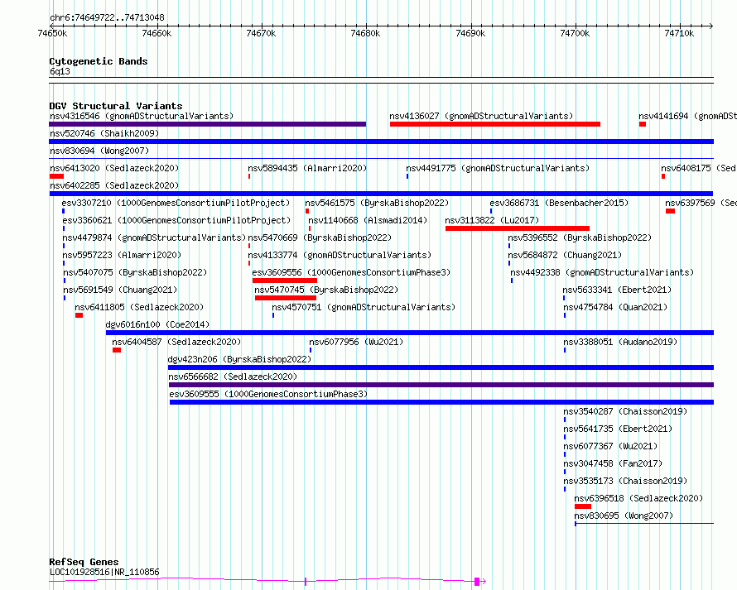Image resolution: width=737 pixels, height=590 pixels.
Task: Click red bar under esv3609556
Action: pyautogui.click(x=284, y=281)
